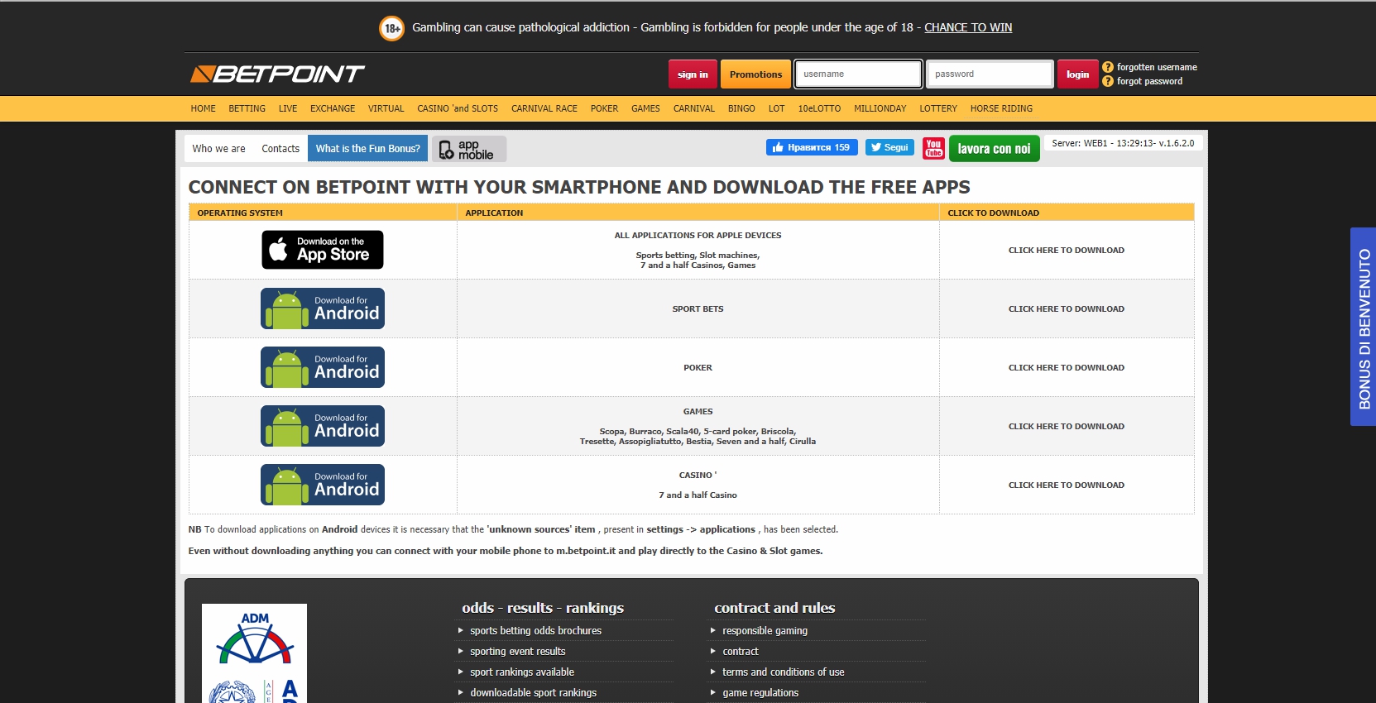The image size is (1376, 703).
Task: Open game regulations link
Action: click(760, 692)
